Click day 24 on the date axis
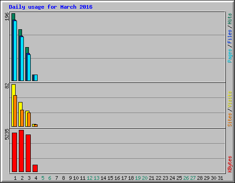235x183 pixels. point(172,178)
